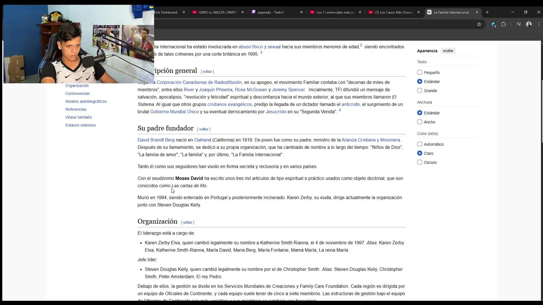Select Ancho width option
The width and height of the screenshot is (543, 305).
point(420,122)
